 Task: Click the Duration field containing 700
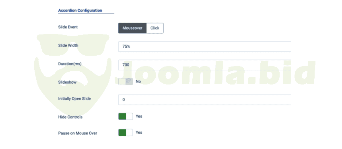click(204, 65)
